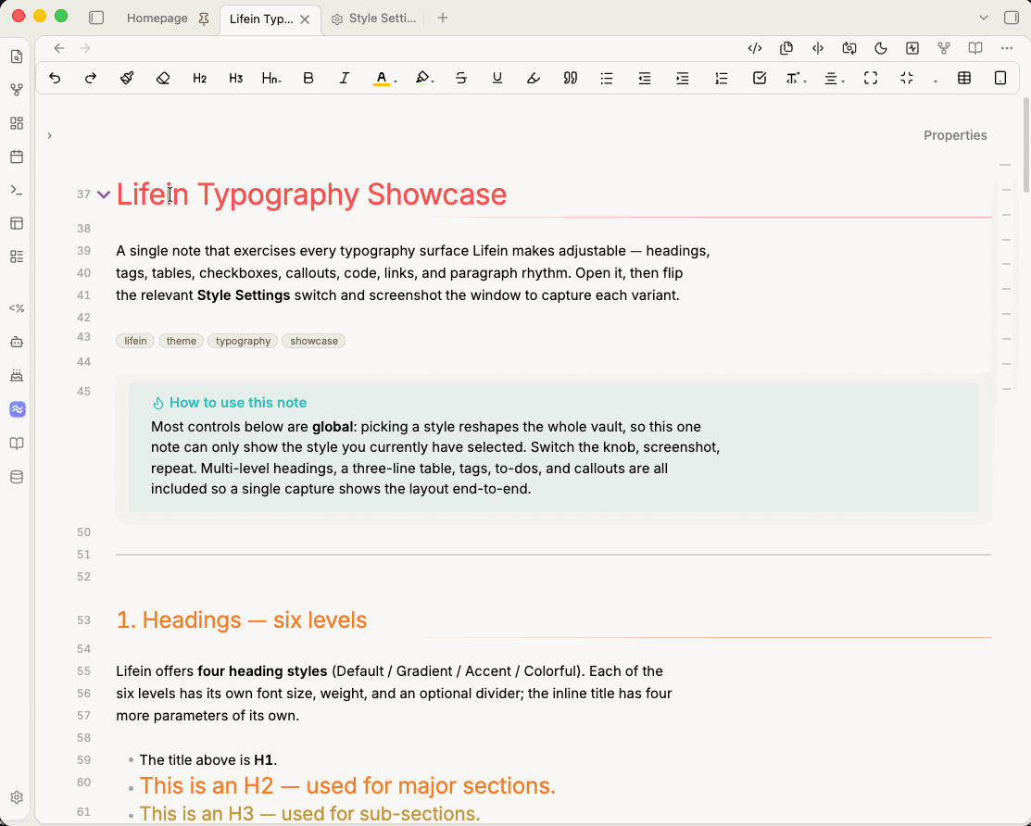Open the highlight color dropdown arrow
This screenshot has width=1031, height=826.
[x=433, y=81]
